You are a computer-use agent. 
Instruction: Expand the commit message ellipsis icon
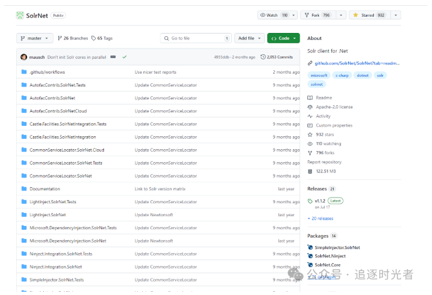(x=113, y=57)
